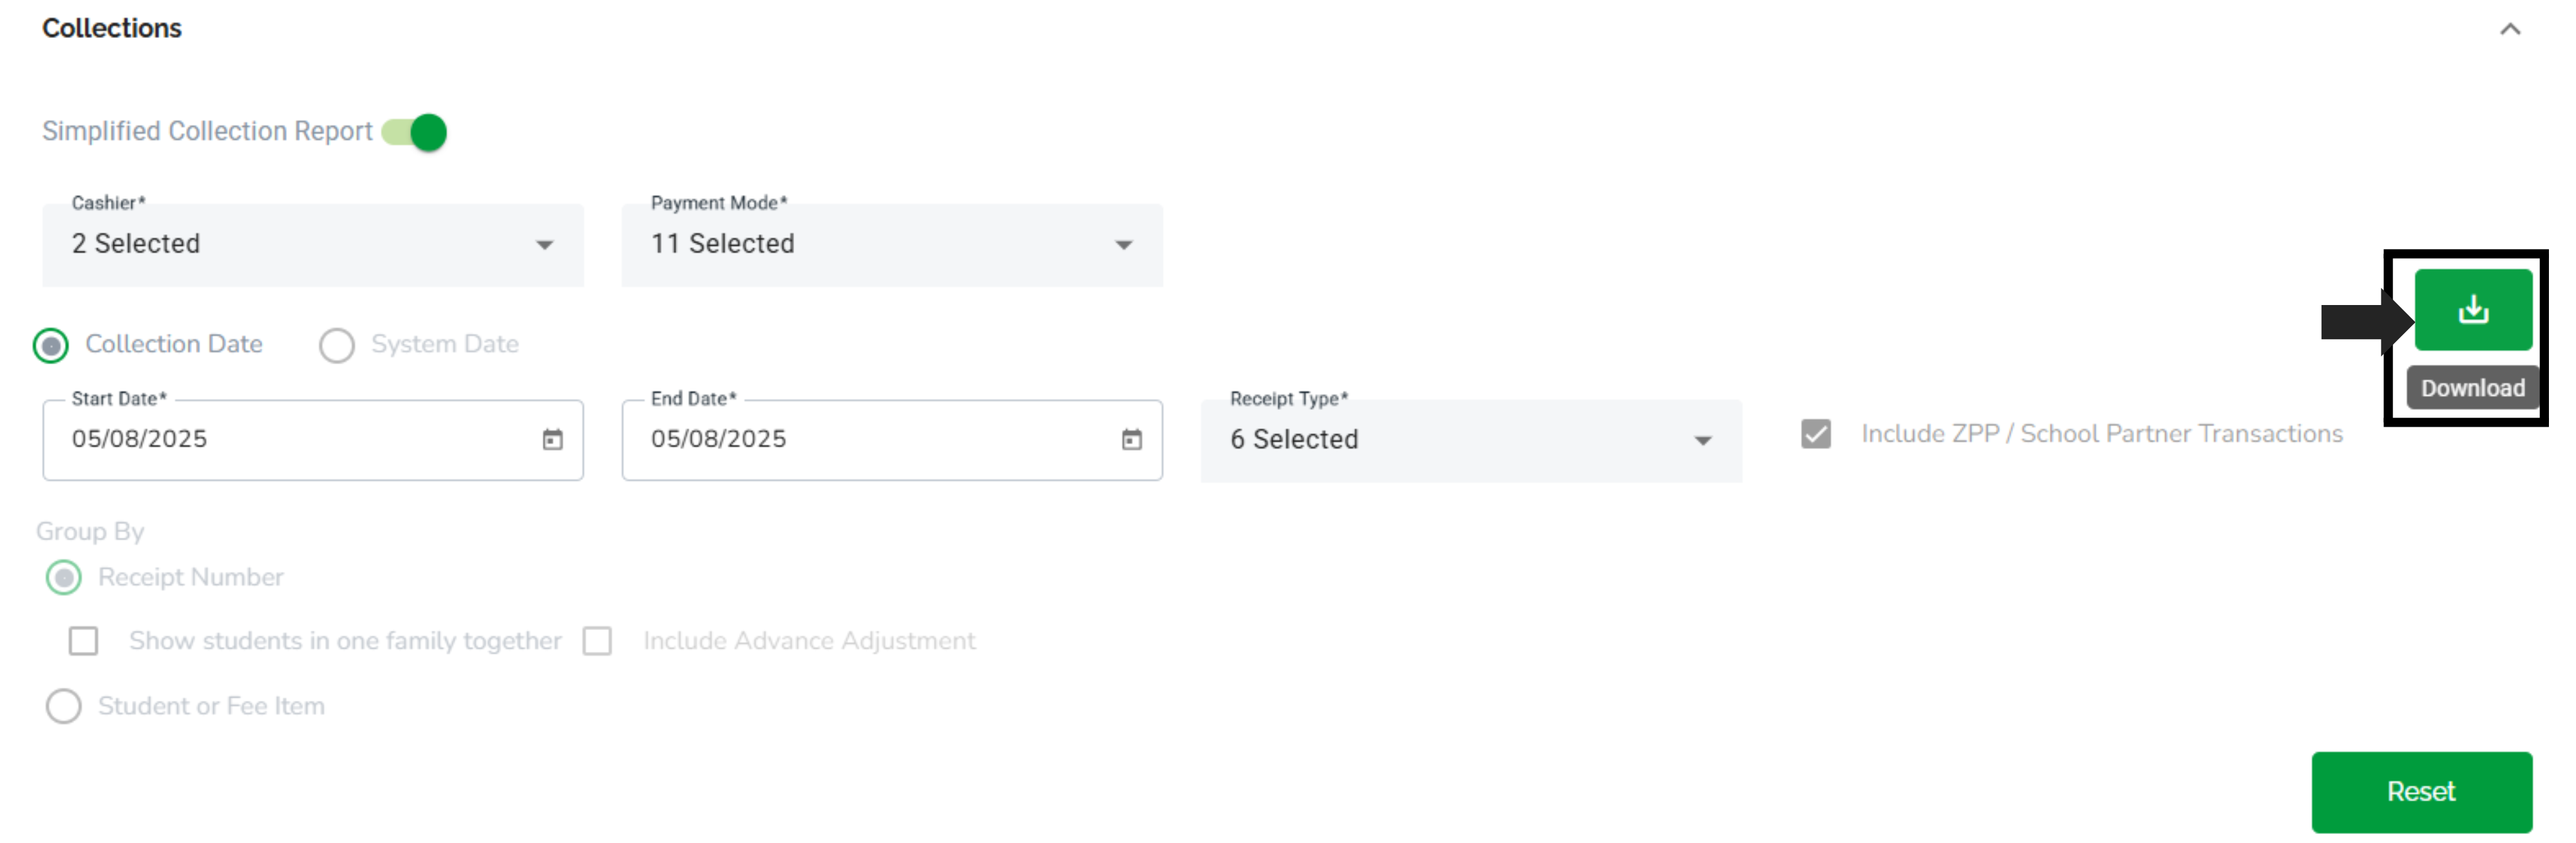Screen dimensions: 2576x843
Task: Click the green Download icon button
Action: pyautogui.click(x=2472, y=310)
